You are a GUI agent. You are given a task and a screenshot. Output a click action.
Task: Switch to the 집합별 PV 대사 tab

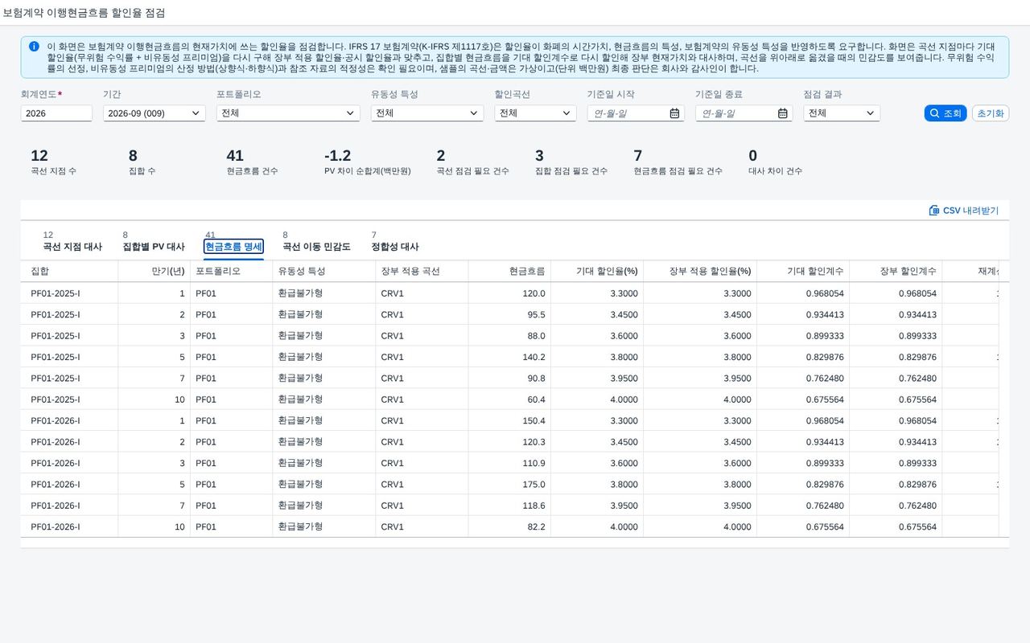point(154,247)
